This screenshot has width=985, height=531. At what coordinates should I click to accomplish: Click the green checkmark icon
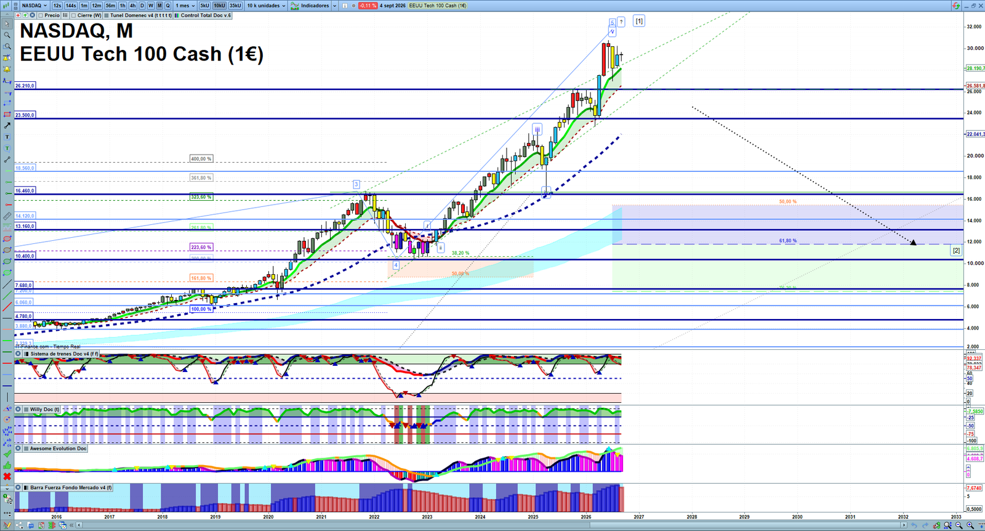[7, 454]
